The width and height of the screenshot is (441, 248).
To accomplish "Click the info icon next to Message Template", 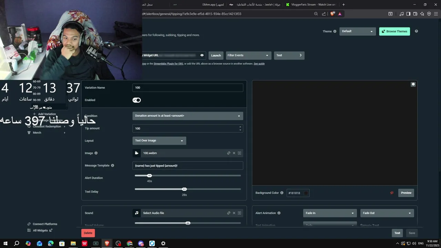I will [x=112, y=165].
